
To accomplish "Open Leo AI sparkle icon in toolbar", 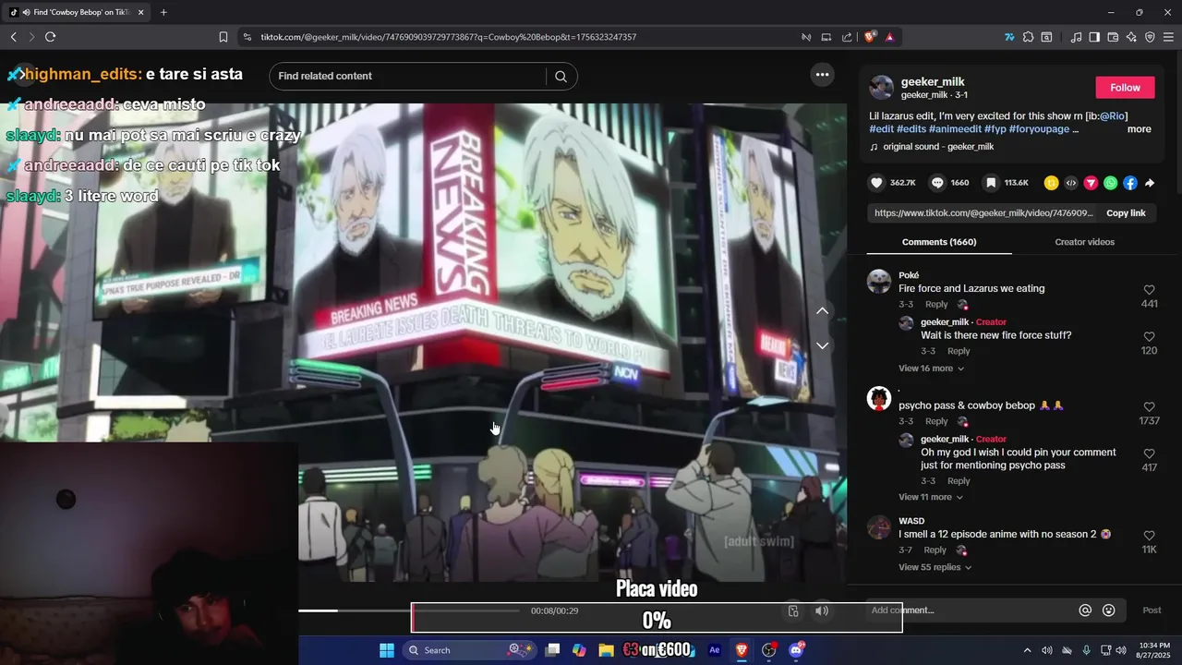I will click(1131, 37).
